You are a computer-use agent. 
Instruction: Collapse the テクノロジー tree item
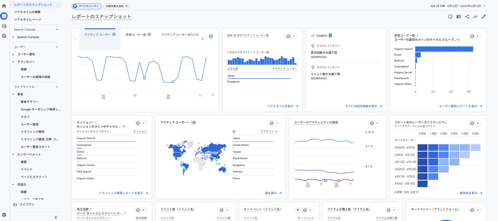coord(13,62)
